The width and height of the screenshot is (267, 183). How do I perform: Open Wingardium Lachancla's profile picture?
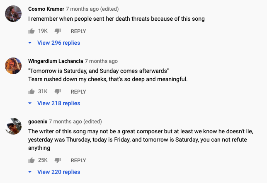(x=13, y=65)
